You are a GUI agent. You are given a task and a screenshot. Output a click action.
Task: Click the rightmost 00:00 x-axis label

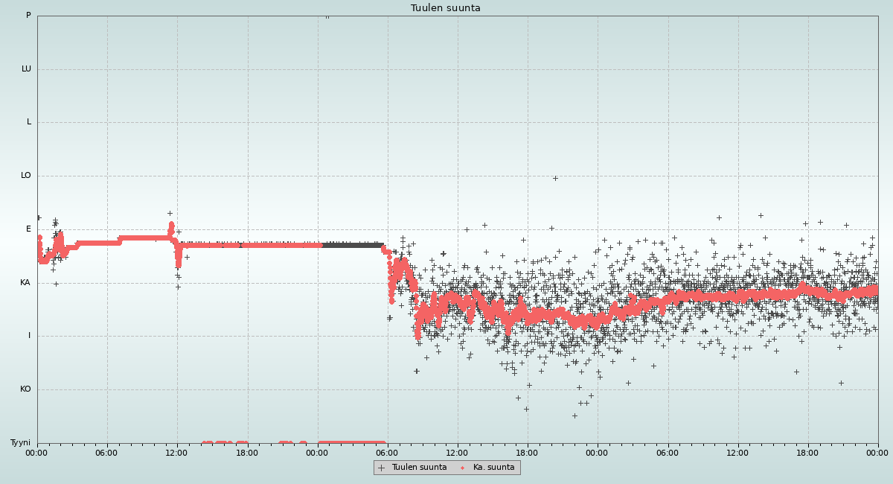pos(877,453)
